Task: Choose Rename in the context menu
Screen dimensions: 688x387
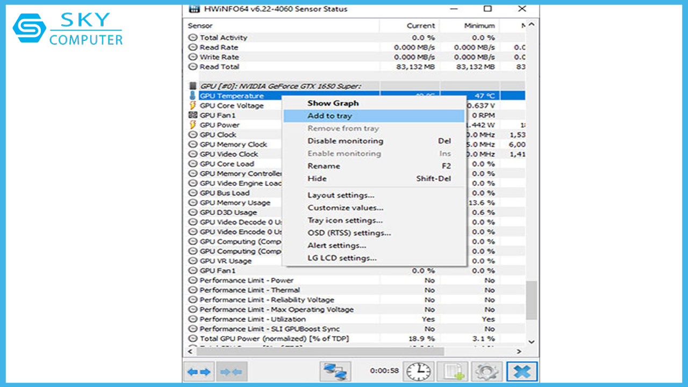Action: tap(324, 166)
